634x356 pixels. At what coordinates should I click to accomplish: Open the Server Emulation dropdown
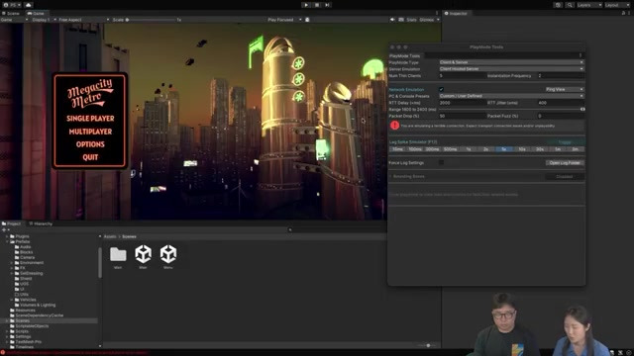pyautogui.click(x=511, y=69)
